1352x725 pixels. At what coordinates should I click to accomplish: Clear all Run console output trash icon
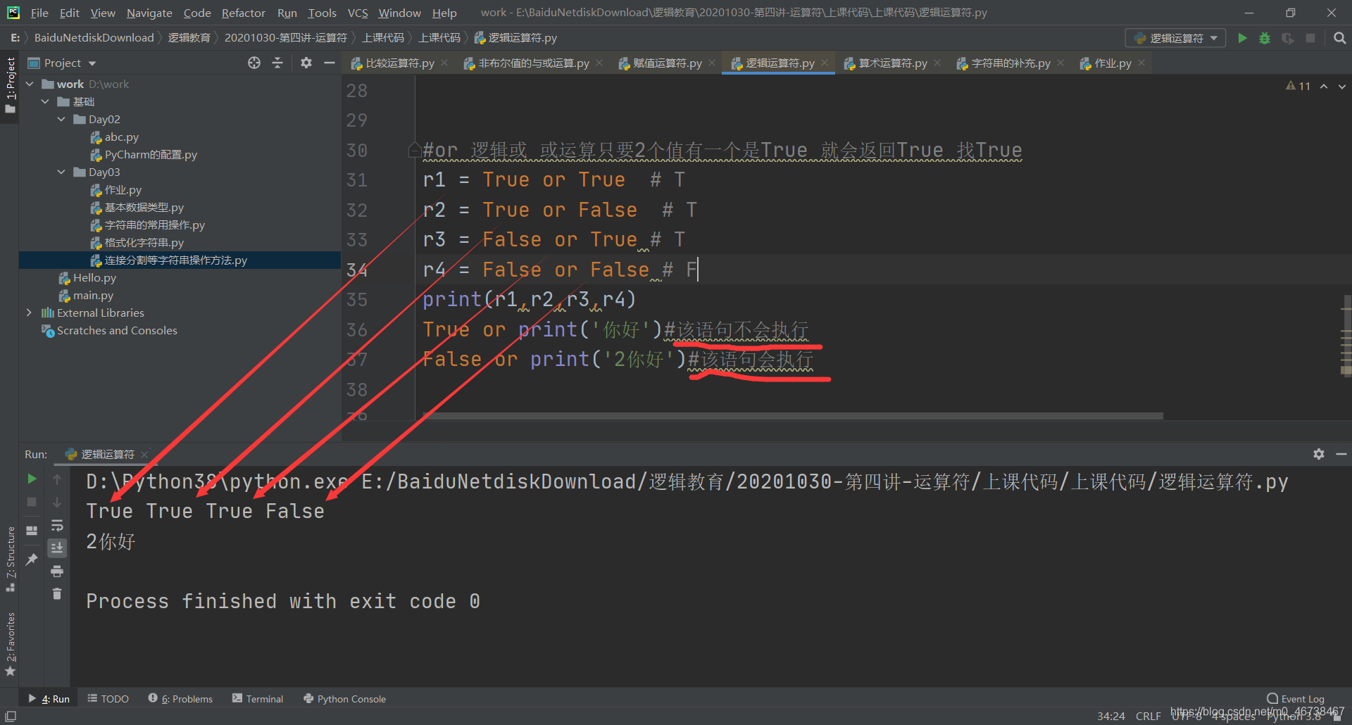click(x=57, y=594)
